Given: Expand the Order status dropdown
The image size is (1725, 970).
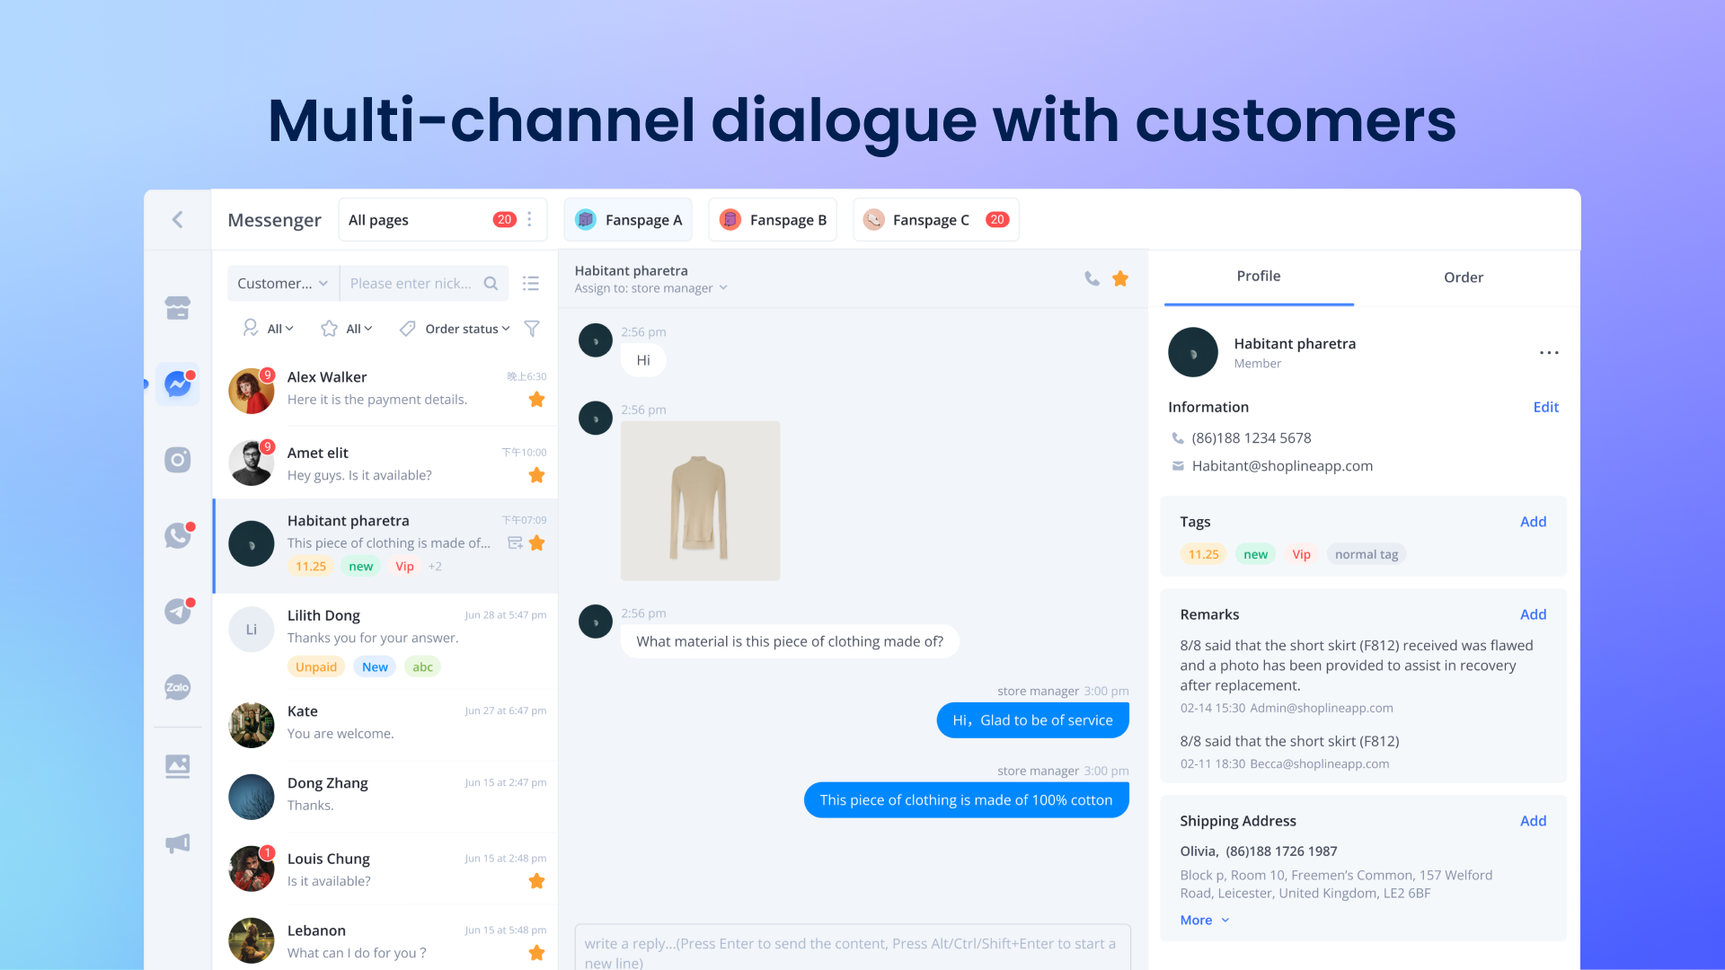Looking at the screenshot, I should 466,329.
